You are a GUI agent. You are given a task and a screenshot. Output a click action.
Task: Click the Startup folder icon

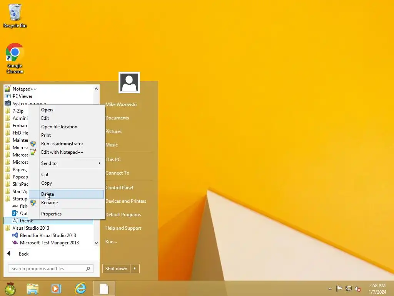coord(8,198)
